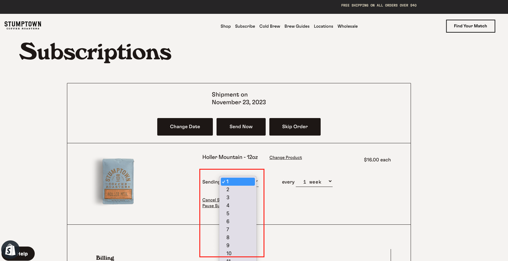This screenshot has height=261, width=508.
Task: Open the Shopify Help chat widget
Action: [x=18, y=253]
